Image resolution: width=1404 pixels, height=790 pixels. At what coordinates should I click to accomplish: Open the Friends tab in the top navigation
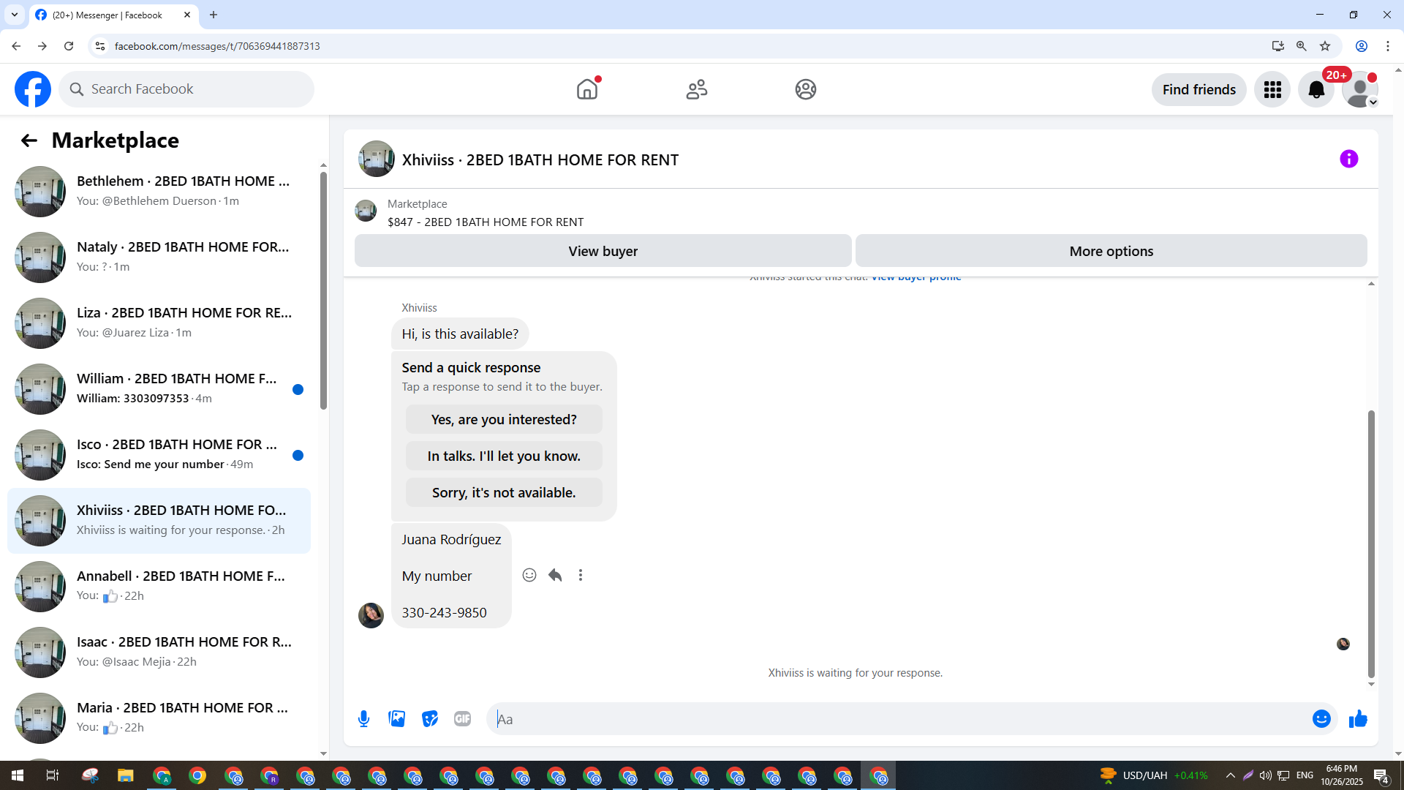[x=696, y=89]
